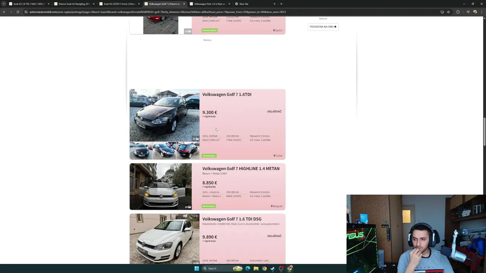Open a new browser tab with plus icon
This screenshot has width=486, height=273.
(281, 4)
